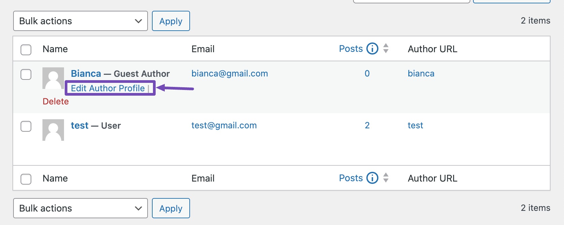Viewport: 564px width, 225px height.
Task: Click Bianca's avatar image
Action: (53, 78)
